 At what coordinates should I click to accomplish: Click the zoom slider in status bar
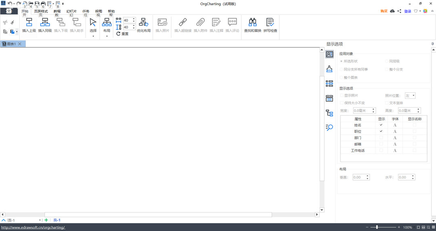[377, 227]
